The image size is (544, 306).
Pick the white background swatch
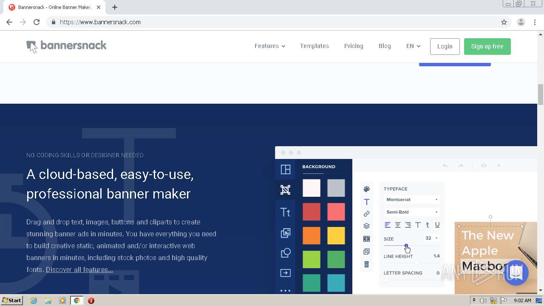[312, 188]
